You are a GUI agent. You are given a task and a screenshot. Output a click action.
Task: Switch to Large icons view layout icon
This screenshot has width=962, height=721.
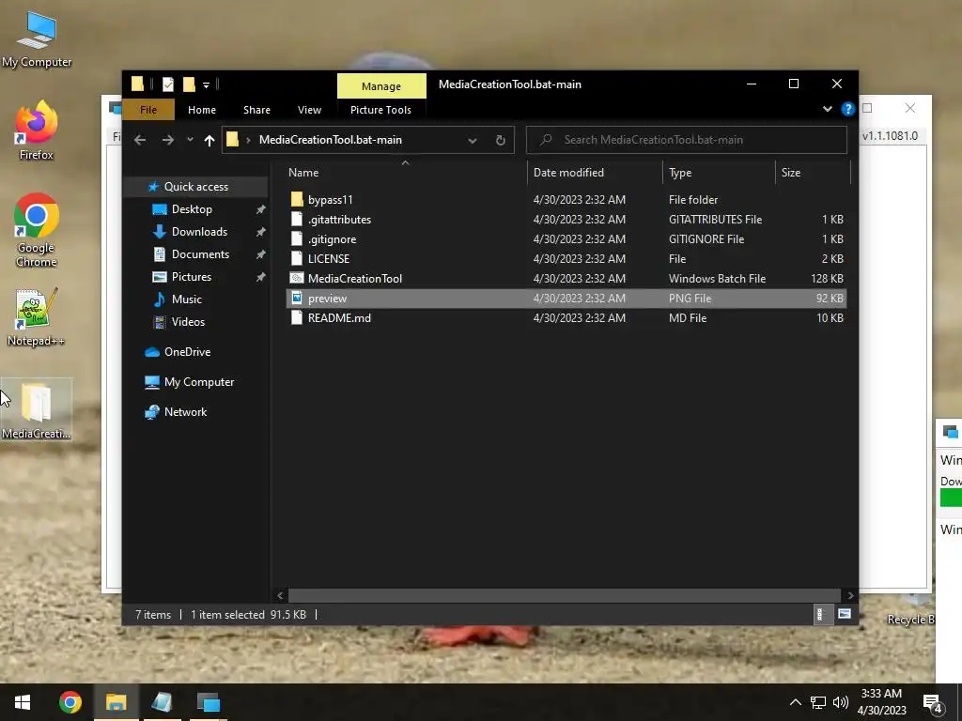coord(845,614)
